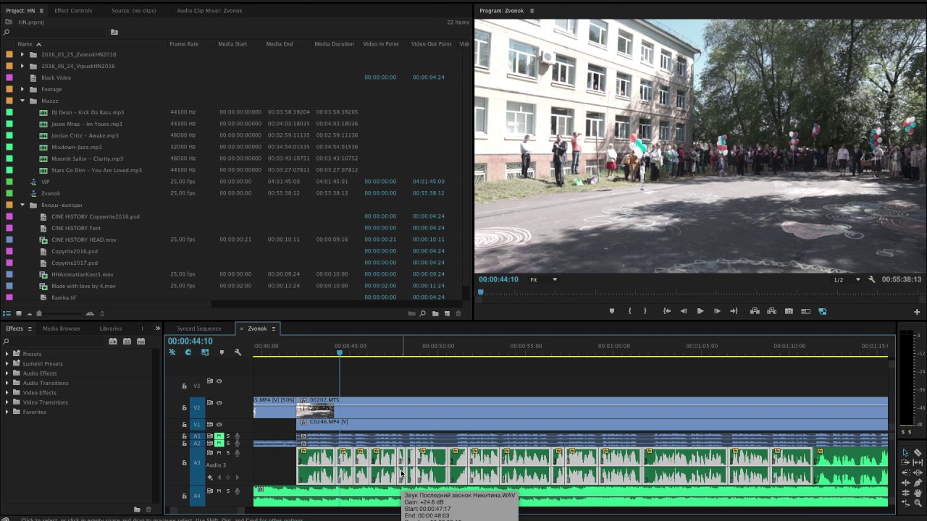Select the Zoom magnifier tool
This screenshot has height=521, width=927.
(918, 503)
